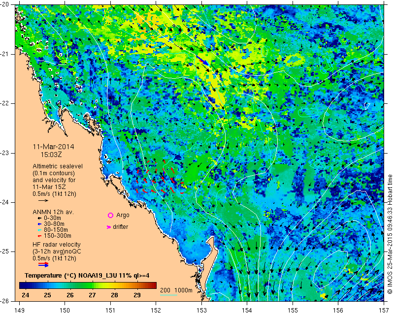Click the 'drifter' legend label
Viewport: 394px width, 315px height.
click(x=120, y=227)
